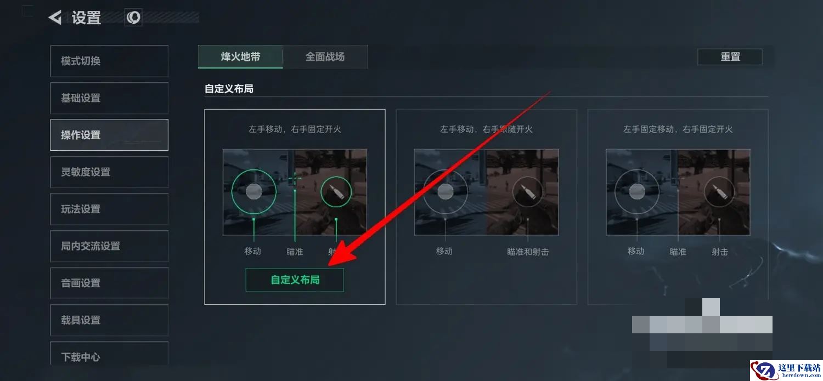
Task: Choose the 左手移动，右手跟随开火 layout card
Action: pos(486,207)
